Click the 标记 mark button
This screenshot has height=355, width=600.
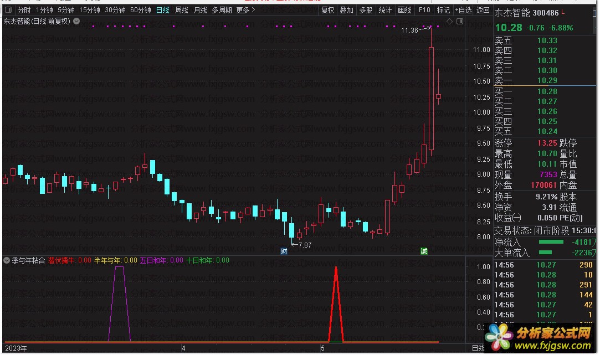(444, 11)
